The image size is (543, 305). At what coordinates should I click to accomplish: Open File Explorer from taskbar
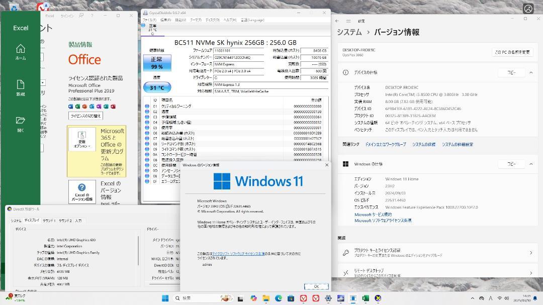[x=266, y=298]
